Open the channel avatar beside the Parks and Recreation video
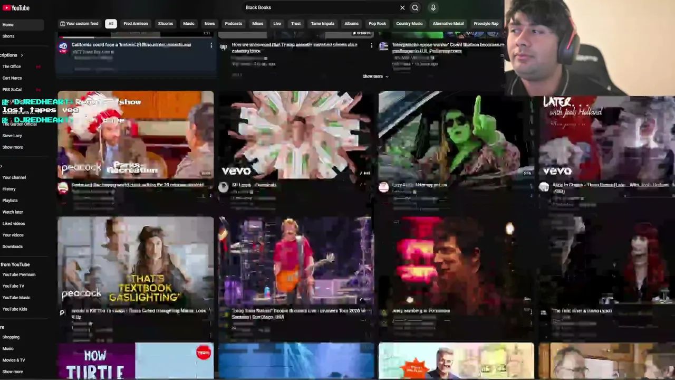675x380 pixels. [63, 188]
